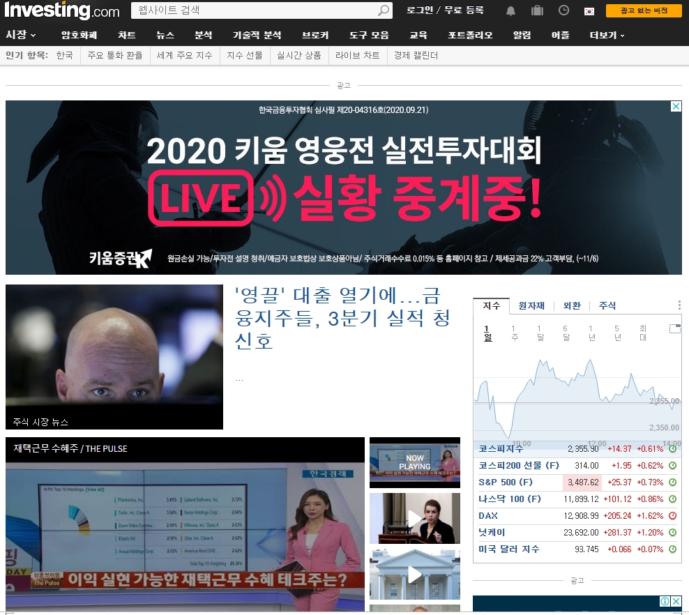Open the 경제 캘린더 link
This screenshot has width=689, height=615.
click(x=416, y=55)
